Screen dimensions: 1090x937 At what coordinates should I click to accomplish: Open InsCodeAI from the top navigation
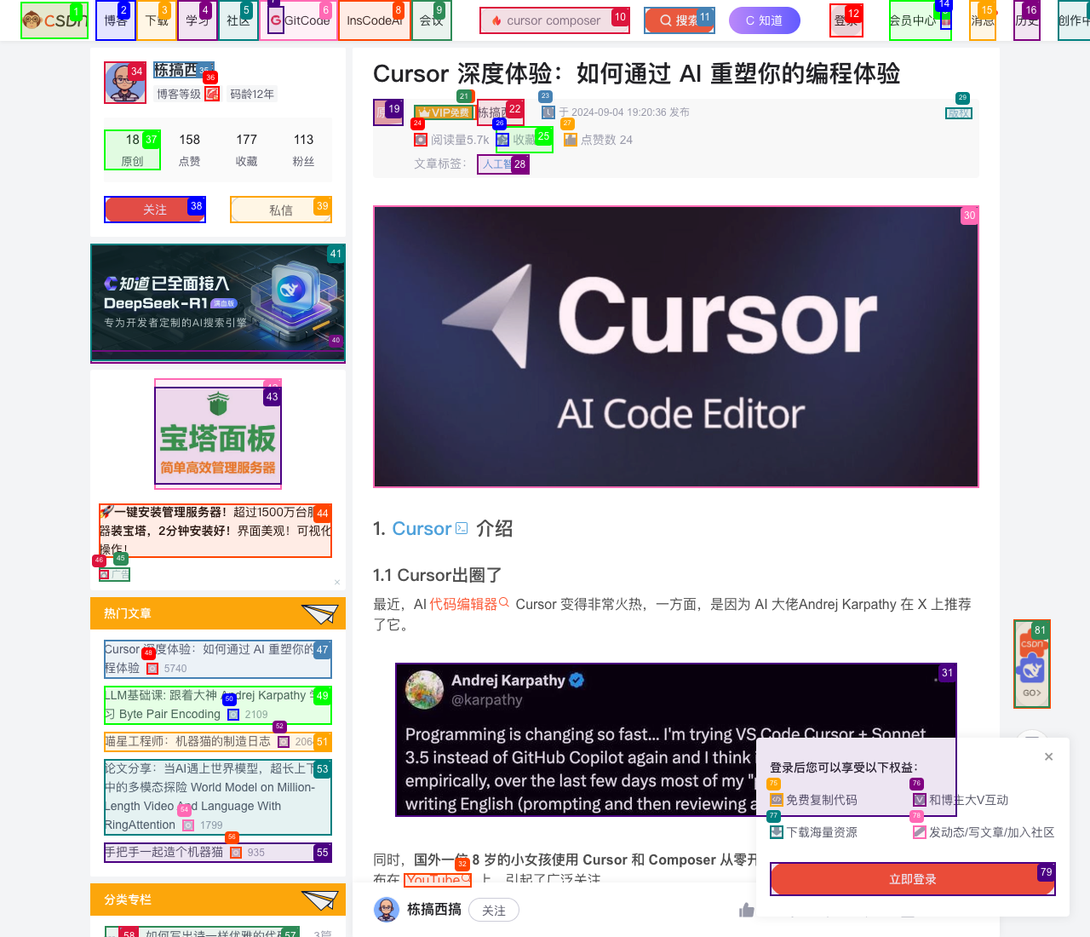(375, 20)
